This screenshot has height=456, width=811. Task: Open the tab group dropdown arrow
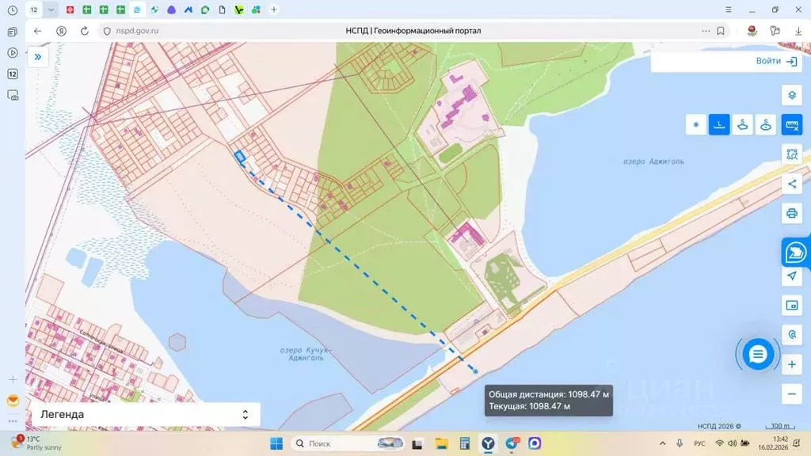(x=51, y=9)
